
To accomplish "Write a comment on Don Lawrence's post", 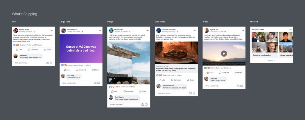I will click(81, 83).
